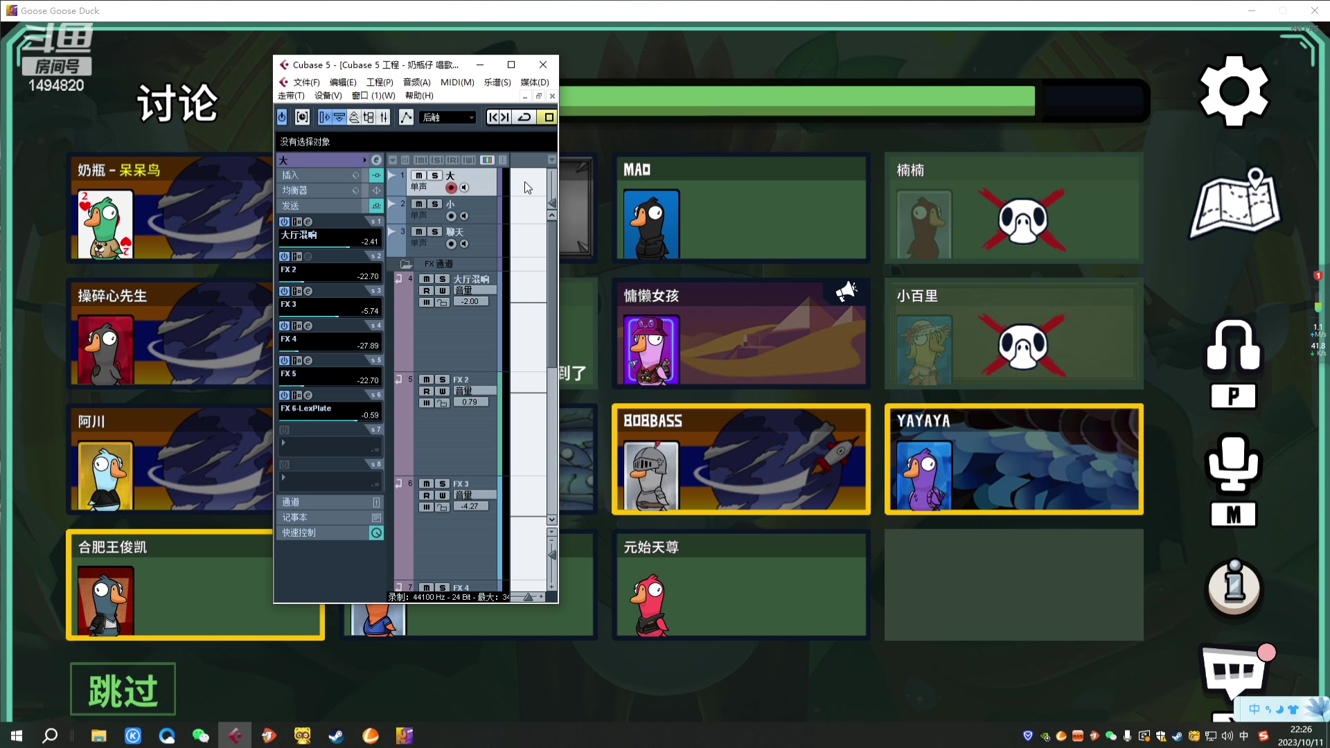Click the Cubase activate project power icon
The height and width of the screenshot is (748, 1330).
(282, 117)
